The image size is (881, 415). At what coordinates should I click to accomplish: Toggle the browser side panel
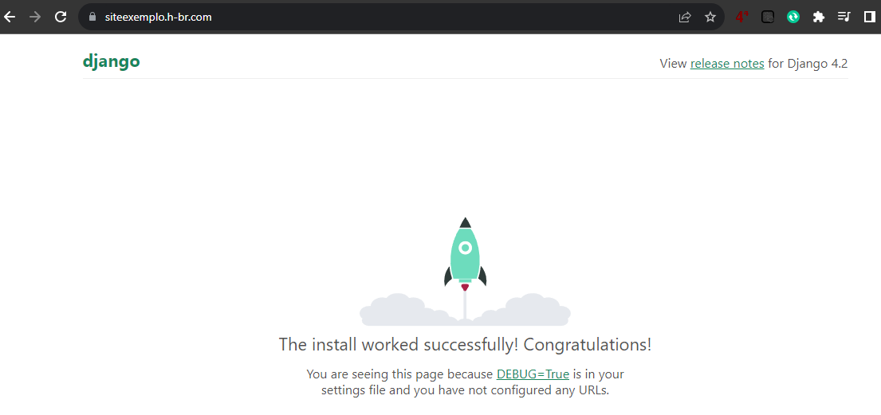pos(869,17)
